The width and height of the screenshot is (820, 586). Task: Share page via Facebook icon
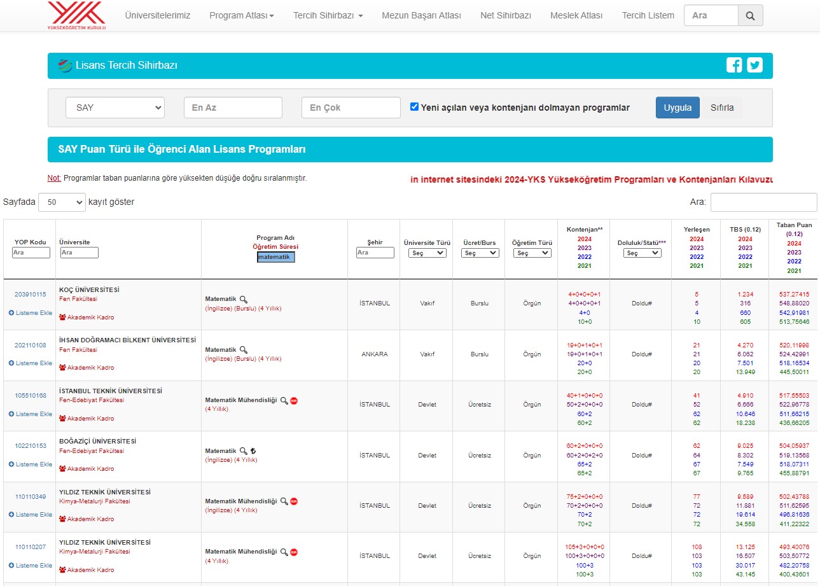point(734,65)
